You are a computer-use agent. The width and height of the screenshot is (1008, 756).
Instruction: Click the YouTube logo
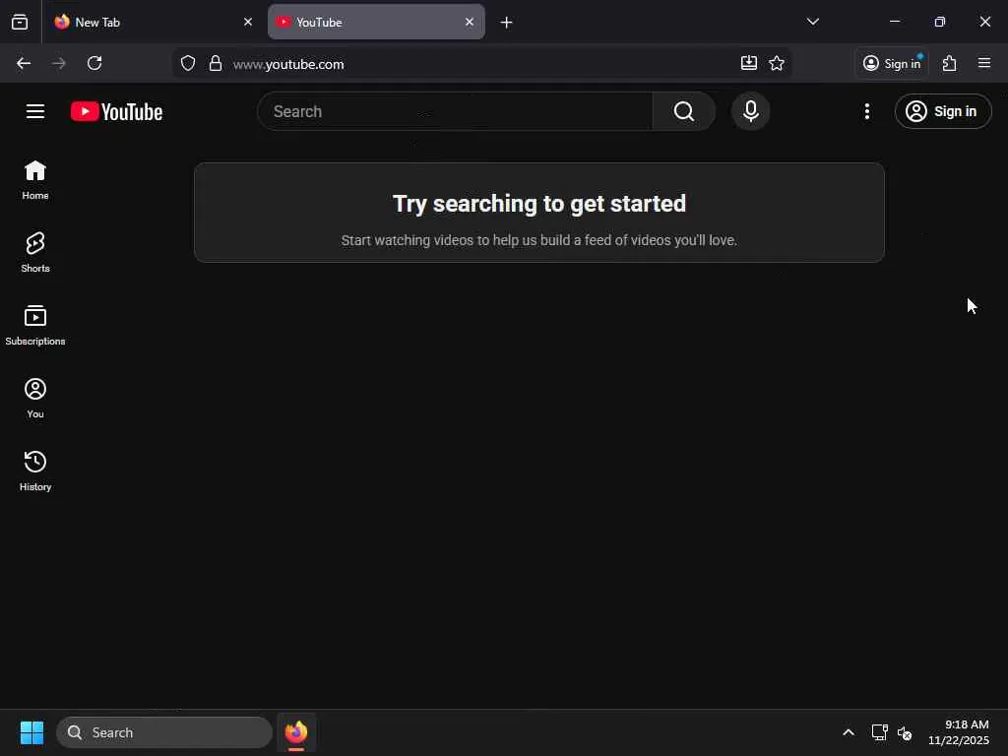pyautogui.click(x=116, y=112)
